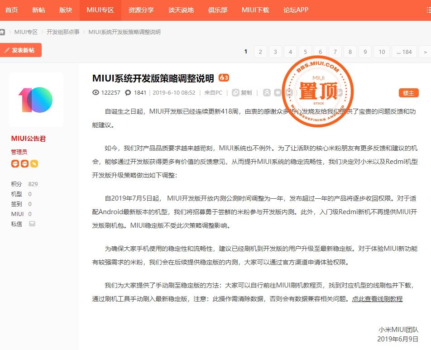Screen dimensions: 431x350
Task: Click the yellow medal badge
Action: point(34,163)
